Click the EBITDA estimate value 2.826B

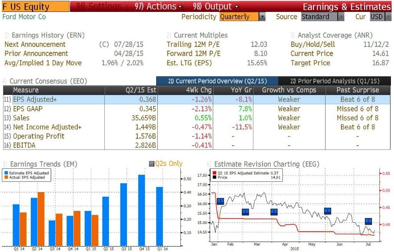[145, 145]
